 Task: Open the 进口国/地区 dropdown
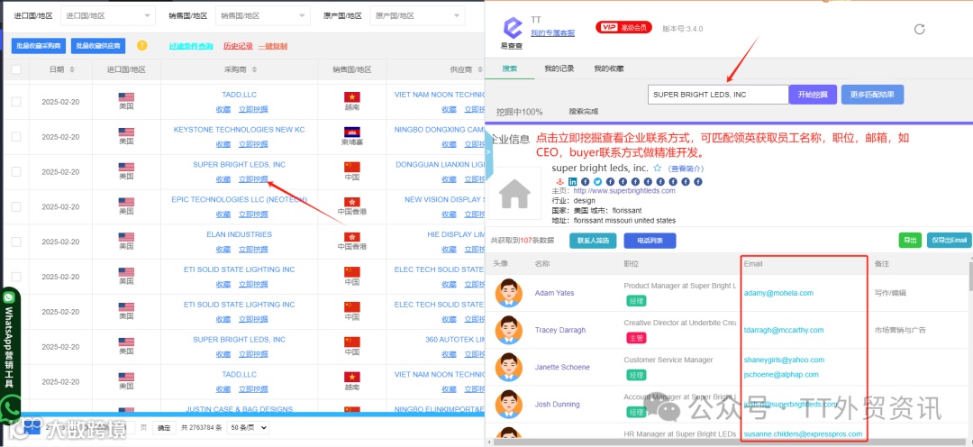[x=108, y=15]
